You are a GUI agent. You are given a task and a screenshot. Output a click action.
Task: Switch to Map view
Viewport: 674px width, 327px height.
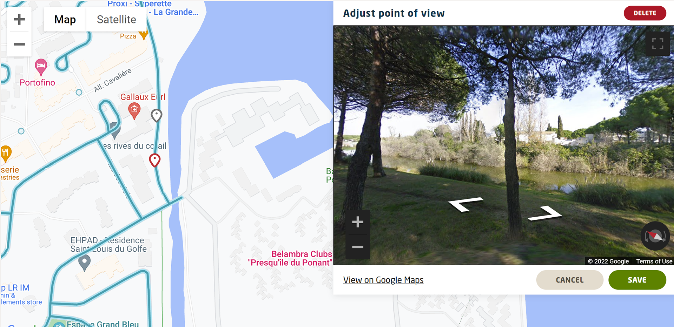click(x=65, y=19)
